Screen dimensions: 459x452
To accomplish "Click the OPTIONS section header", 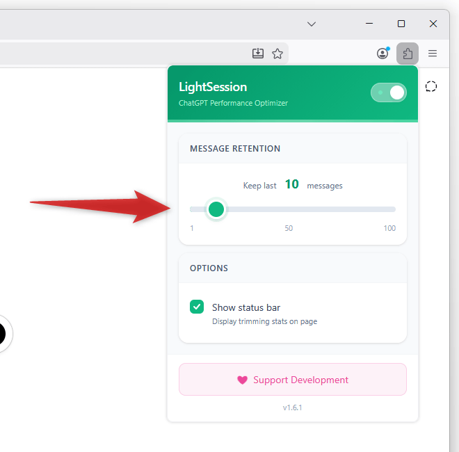I will [209, 268].
